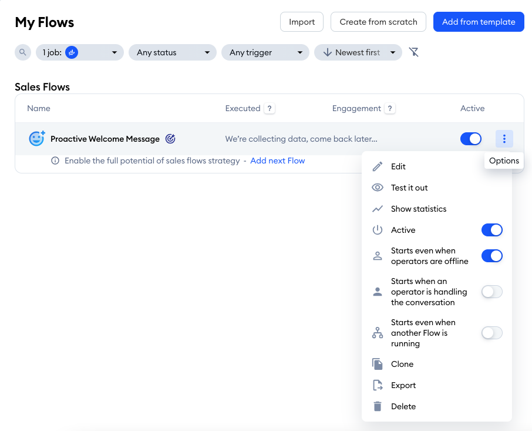Click the info icon beside sales flows hint

(55, 161)
